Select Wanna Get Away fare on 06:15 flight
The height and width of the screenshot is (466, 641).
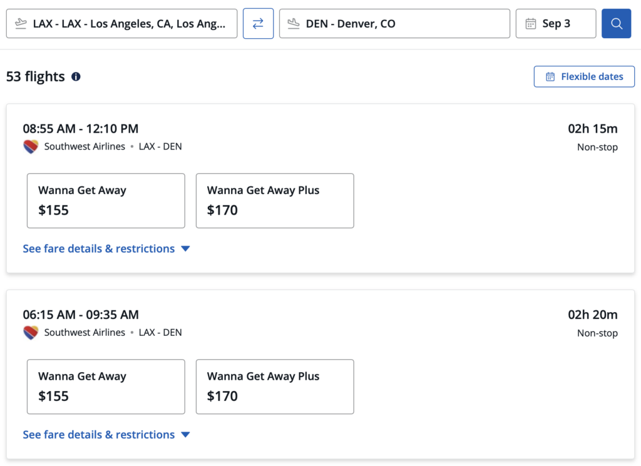(x=105, y=387)
